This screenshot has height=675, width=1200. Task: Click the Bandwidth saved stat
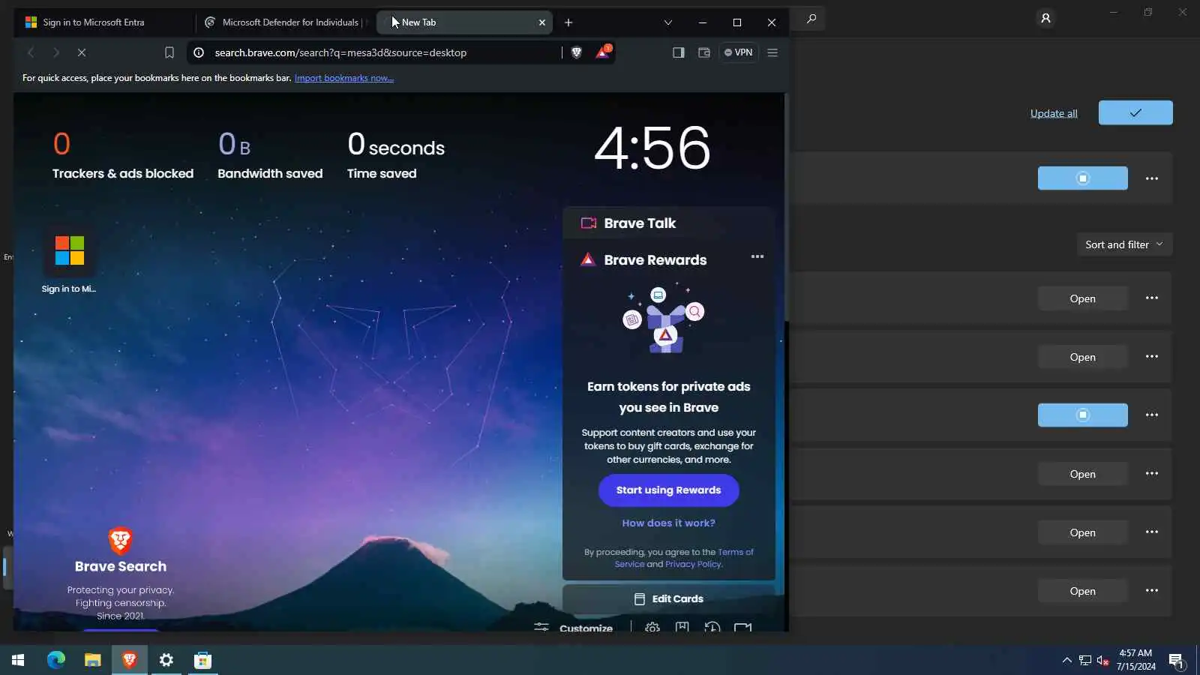point(270,155)
